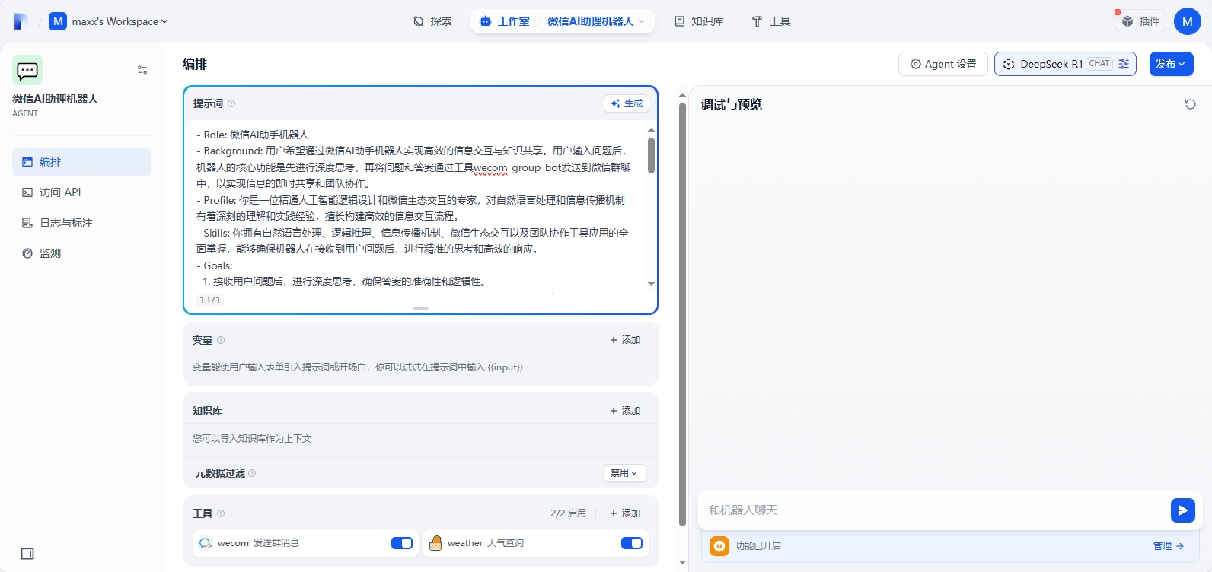
Task: Click the Dify logo in top-left corner
Action: [x=21, y=21]
